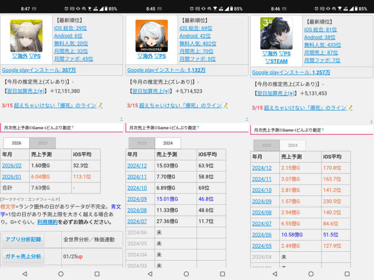Screen dimensions: 374x280
Task: Tap the dark-haired character app icon
Action: click(x=276, y=33)
